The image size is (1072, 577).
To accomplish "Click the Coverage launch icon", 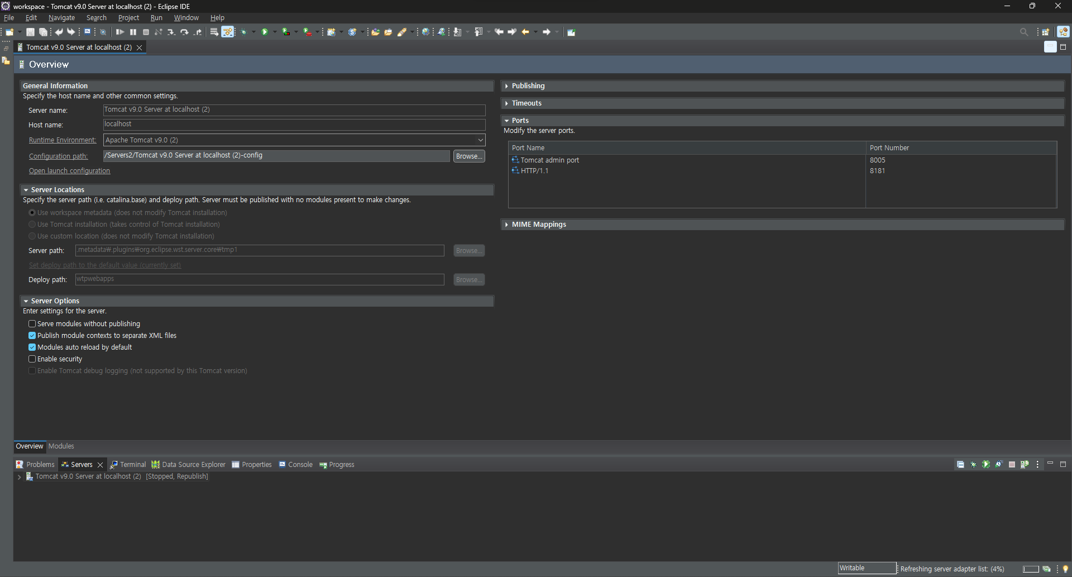I will pos(286,32).
